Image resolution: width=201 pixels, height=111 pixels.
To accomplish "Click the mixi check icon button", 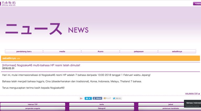I will (x=107, y=98).
